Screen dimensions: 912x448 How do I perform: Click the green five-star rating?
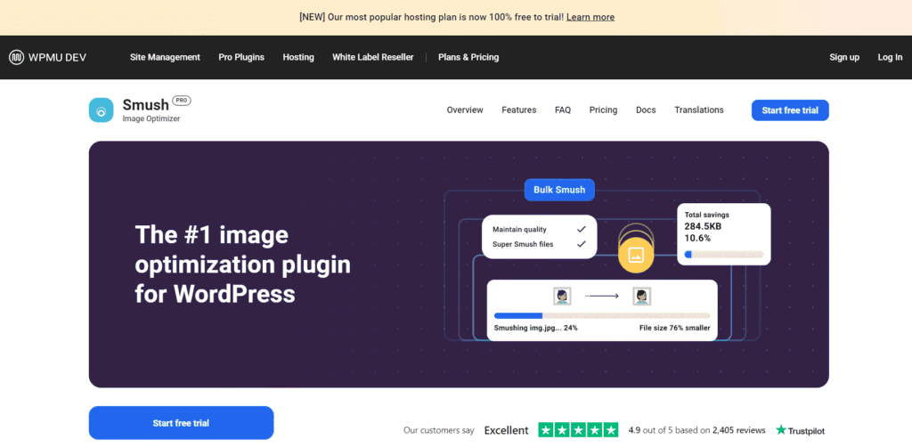tap(578, 430)
